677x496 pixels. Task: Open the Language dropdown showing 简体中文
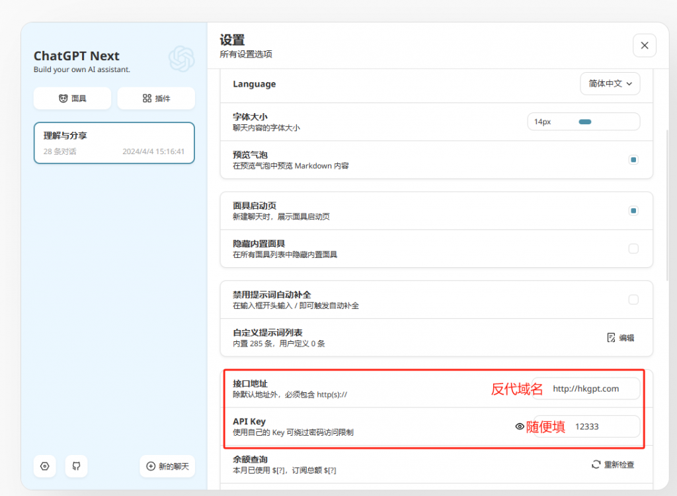point(610,84)
